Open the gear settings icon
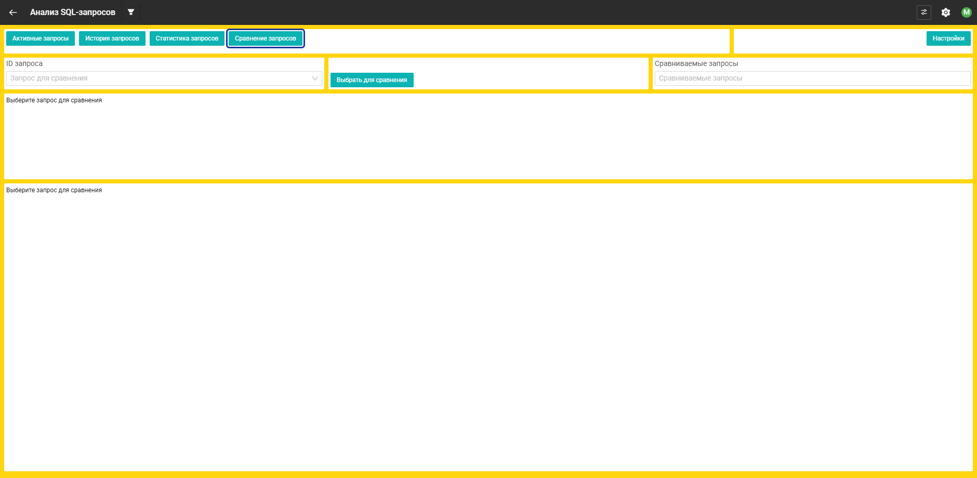Viewport: 977px width, 478px height. (x=945, y=12)
